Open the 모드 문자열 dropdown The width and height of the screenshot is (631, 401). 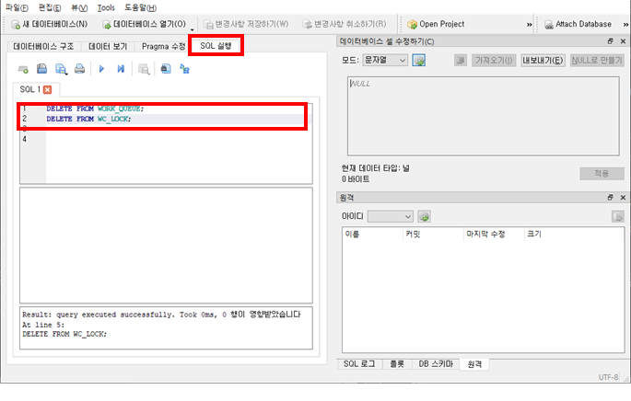[x=385, y=61]
